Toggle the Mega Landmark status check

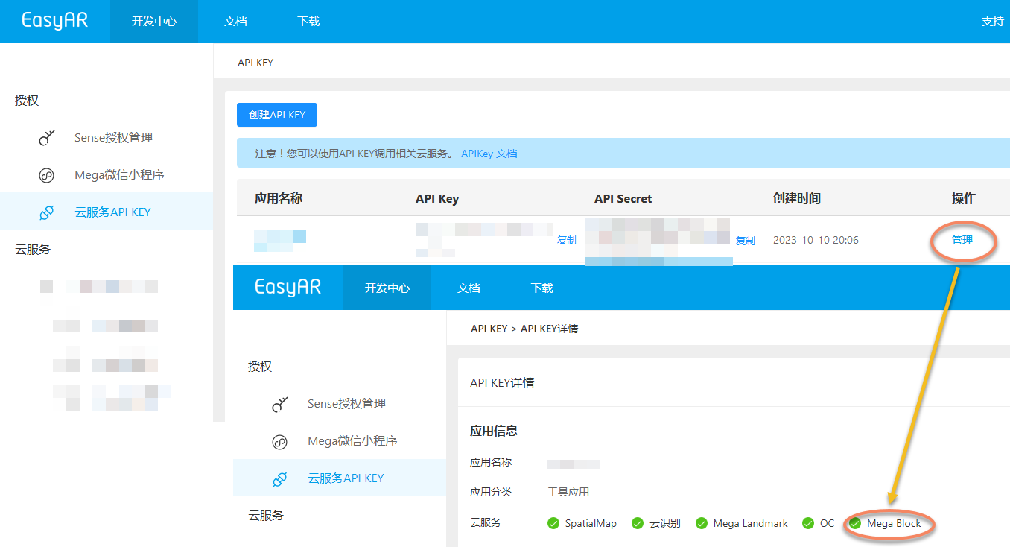point(701,522)
